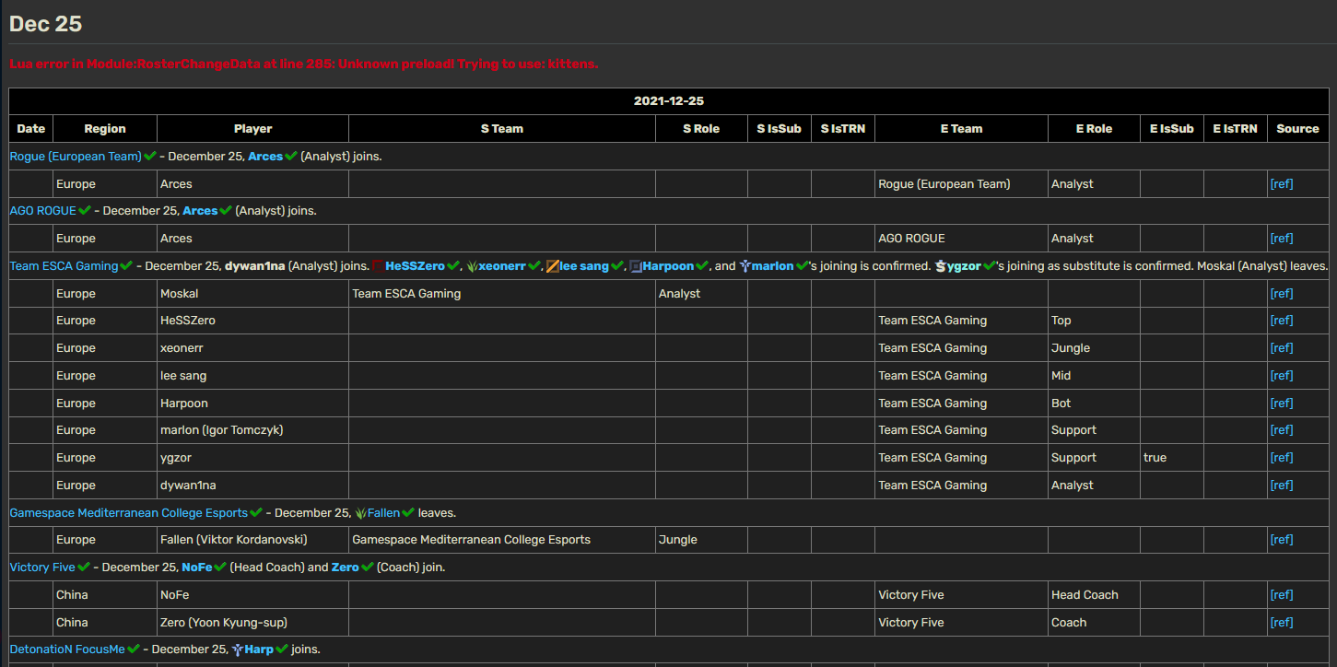Click the green checkmark after the xeonerr link
The image size is (1337, 667).
pos(534,266)
